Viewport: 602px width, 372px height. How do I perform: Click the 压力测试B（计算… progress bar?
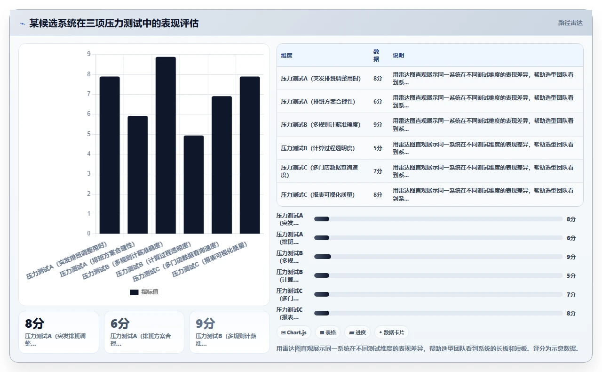(x=438, y=275)
